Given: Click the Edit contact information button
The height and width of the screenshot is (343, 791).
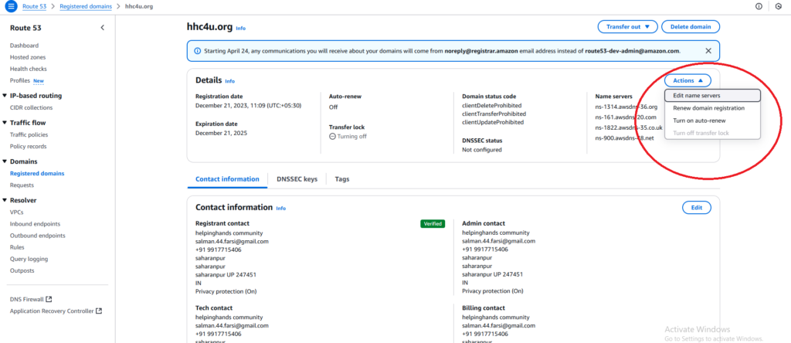Looking at the screenshot, I should click(697, 207).
